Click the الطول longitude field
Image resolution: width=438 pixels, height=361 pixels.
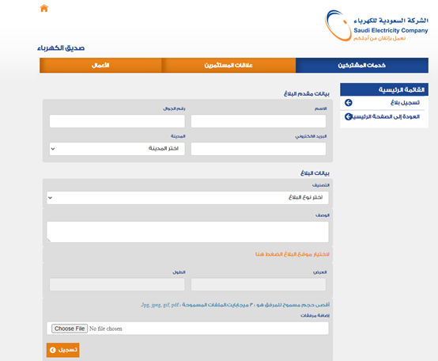click(x=117, y=284)
